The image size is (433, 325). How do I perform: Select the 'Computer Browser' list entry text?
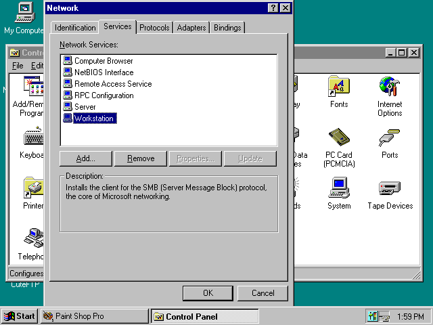coord(104,61)
